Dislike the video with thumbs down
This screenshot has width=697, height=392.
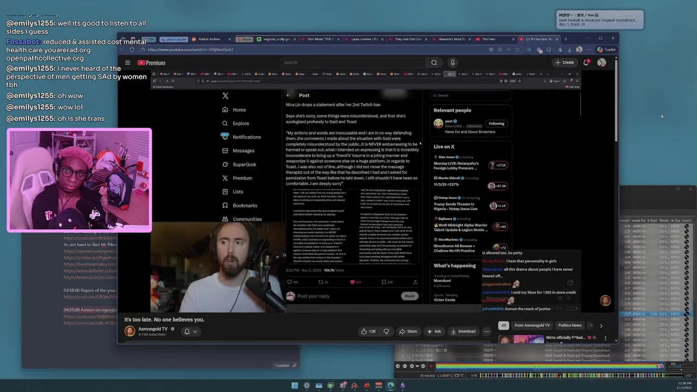[x=386, y=331]
